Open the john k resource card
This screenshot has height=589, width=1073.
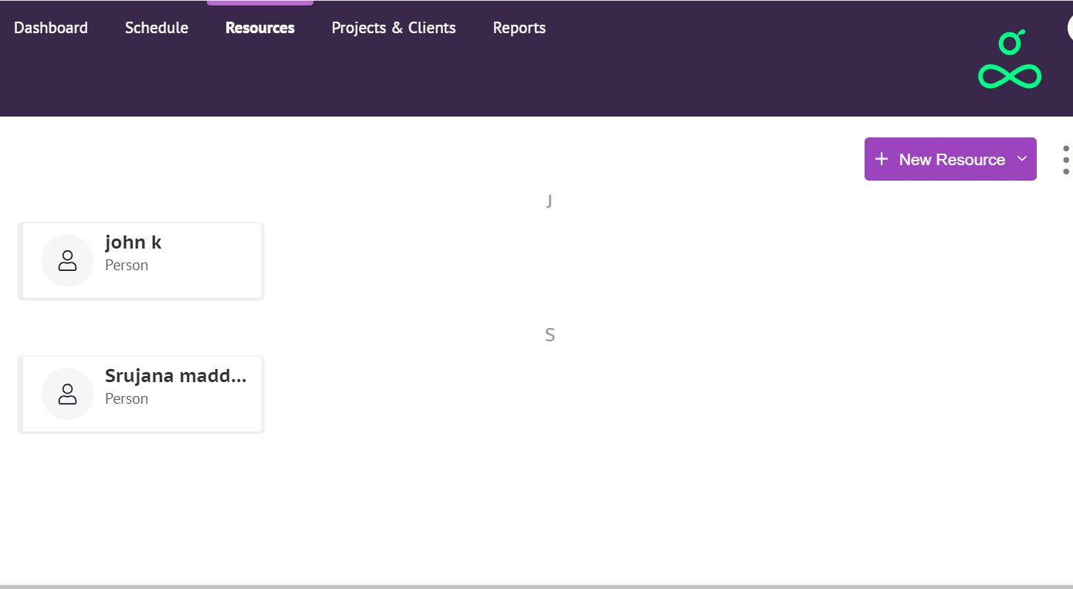140,261
